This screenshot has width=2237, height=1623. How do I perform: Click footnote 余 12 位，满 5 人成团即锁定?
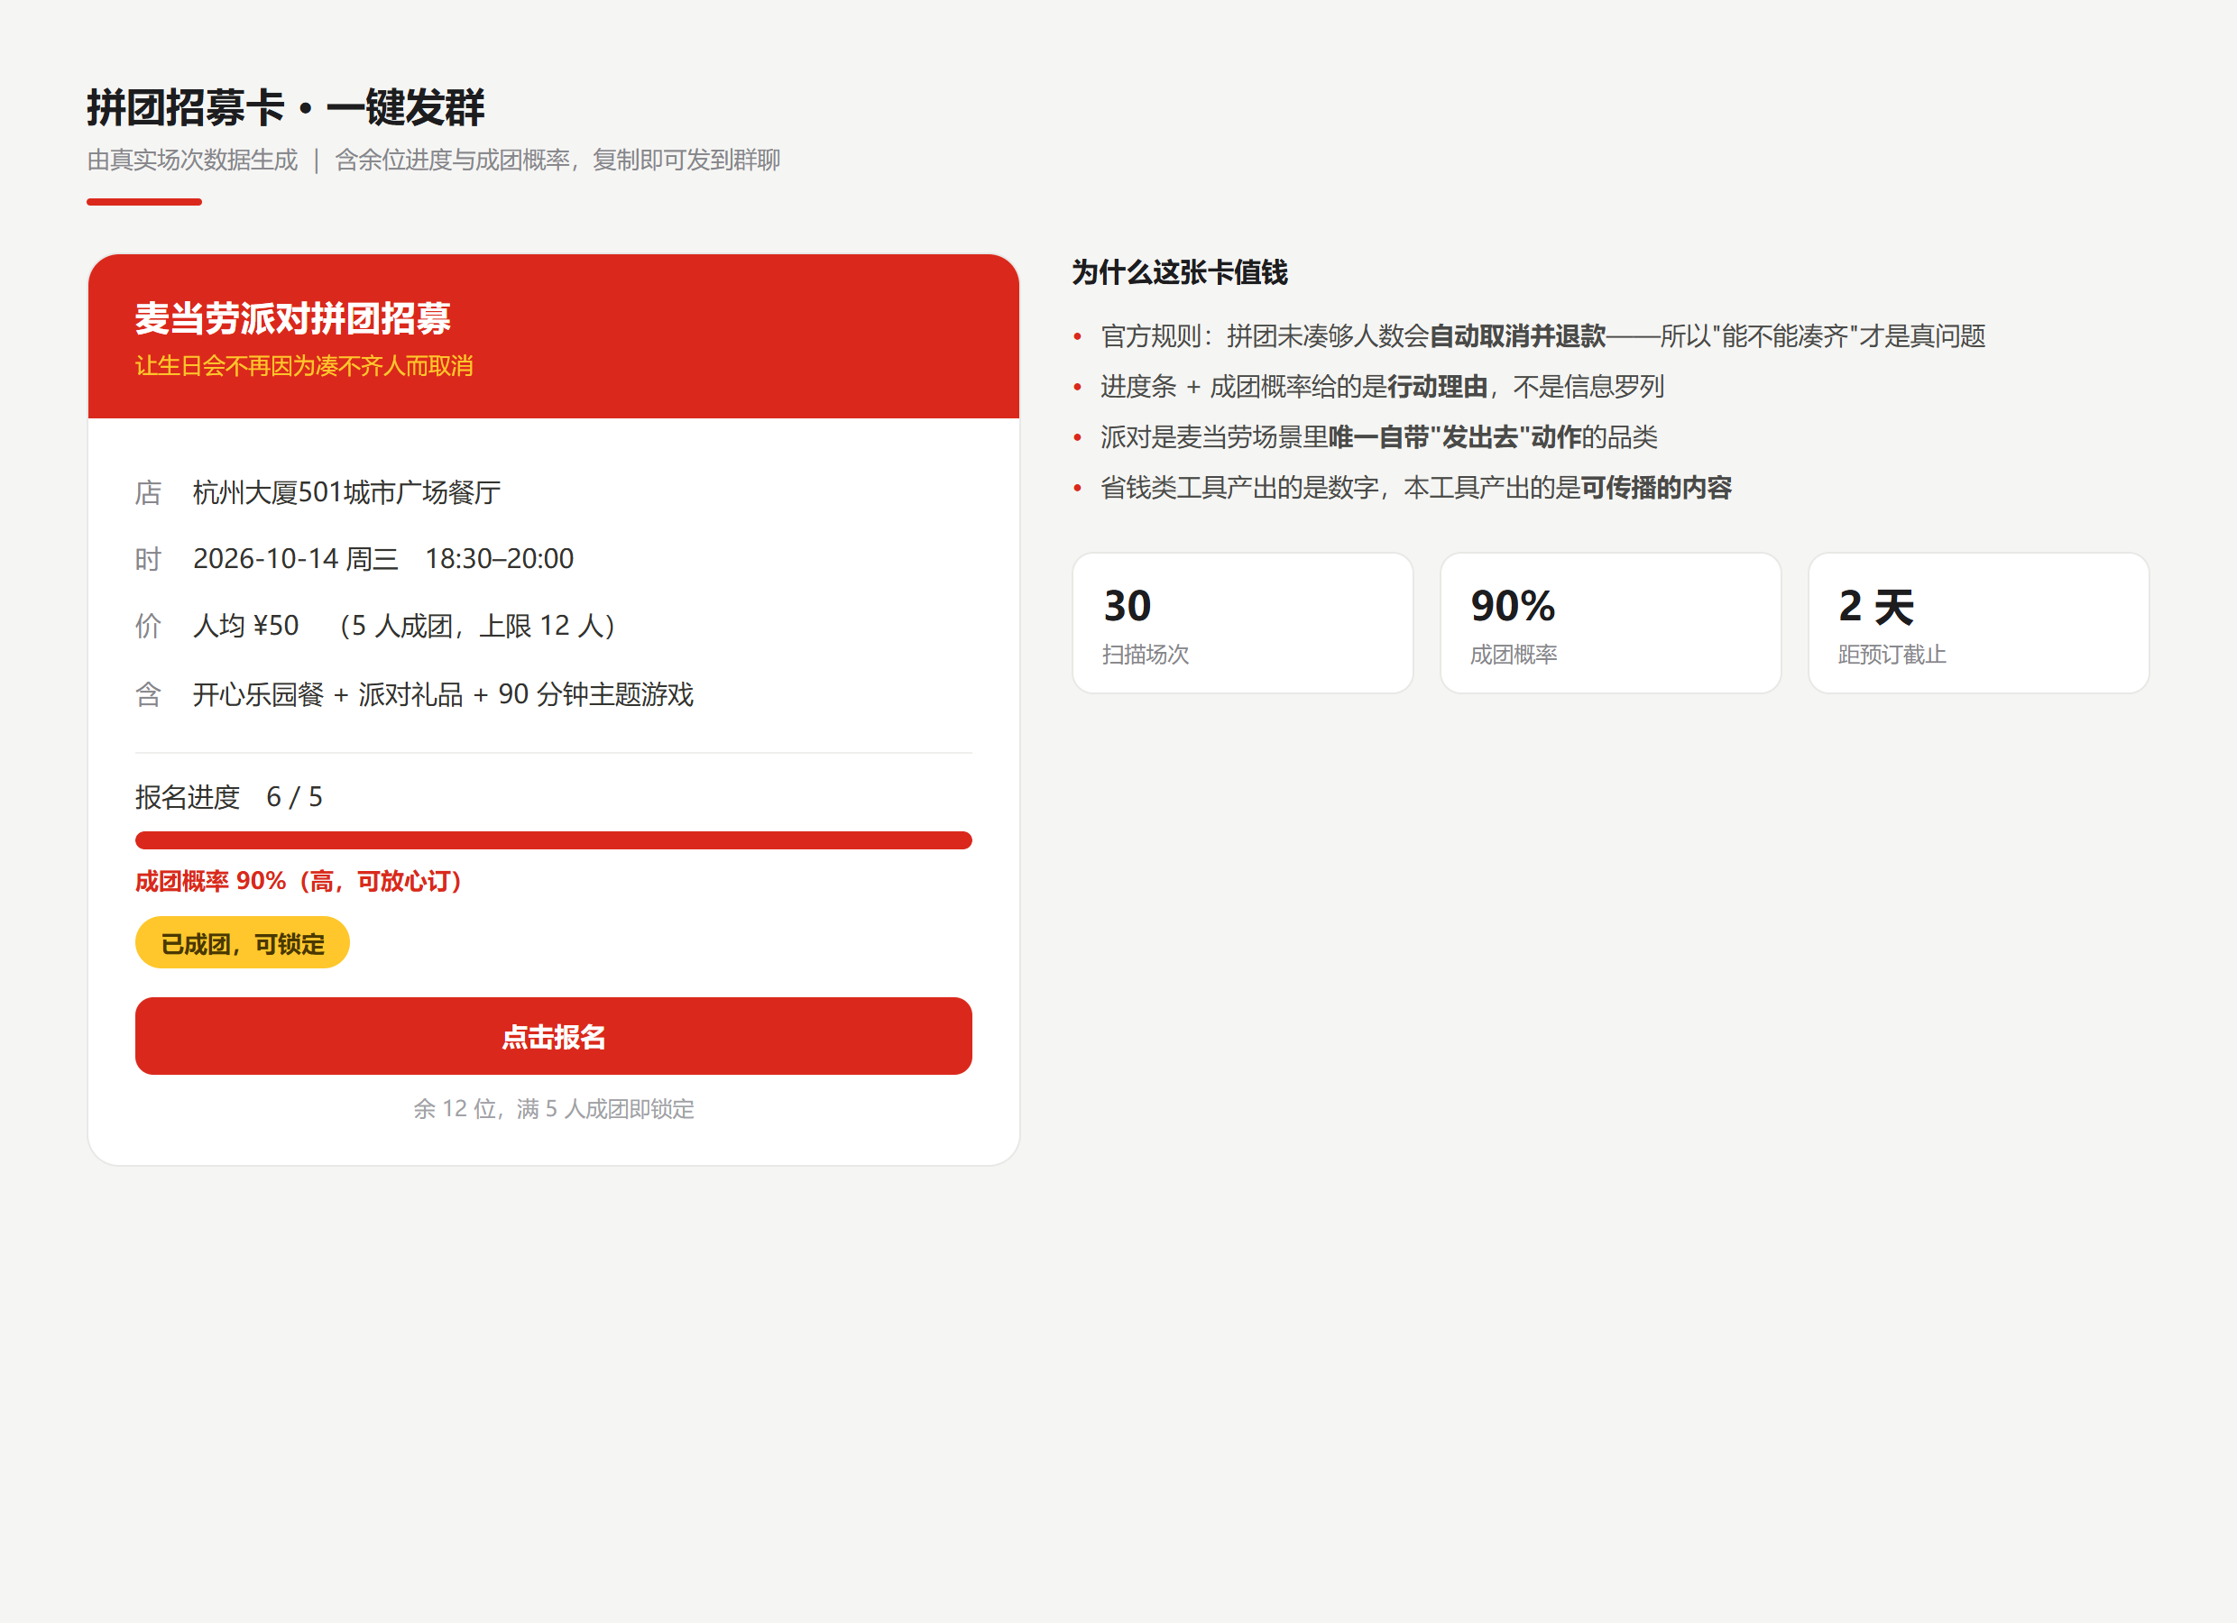click(x=553, y=1109)
